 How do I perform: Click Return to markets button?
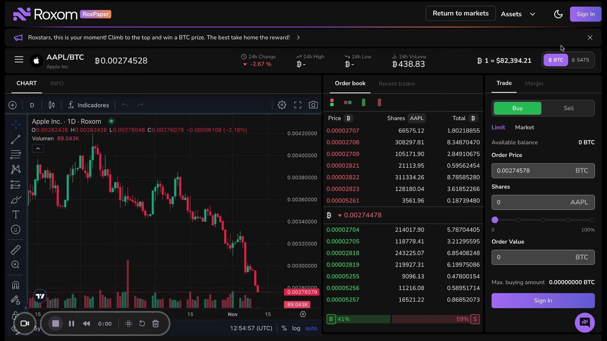460,13
